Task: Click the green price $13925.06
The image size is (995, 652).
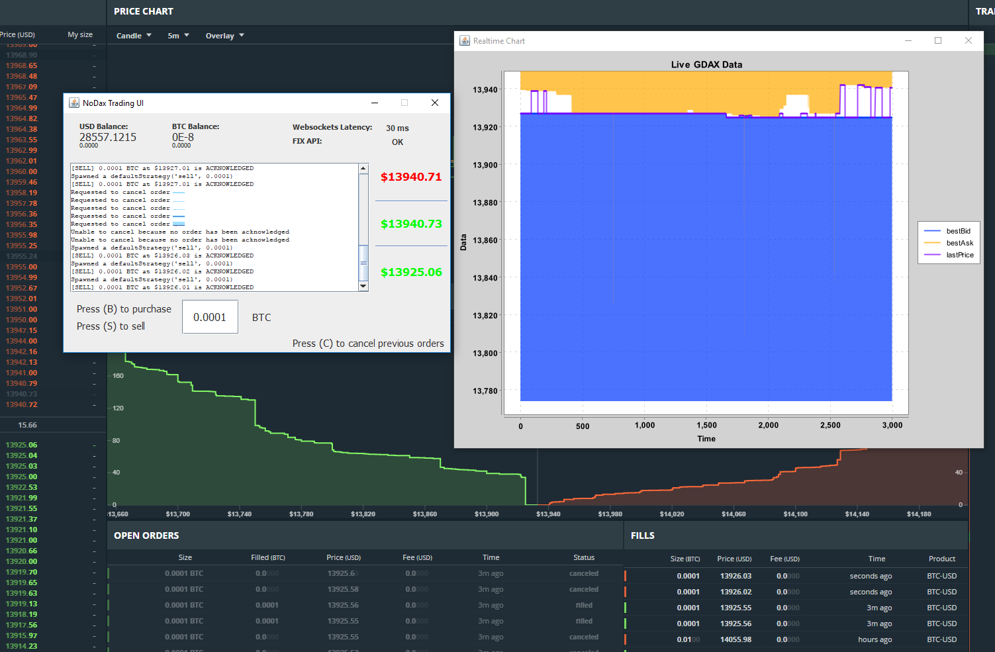Action: point(411,272)
